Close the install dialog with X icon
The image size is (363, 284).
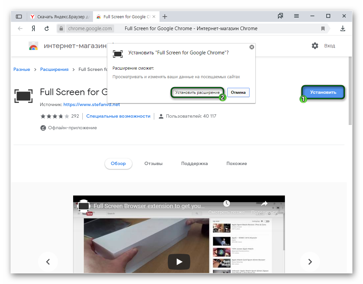point(252,47)
